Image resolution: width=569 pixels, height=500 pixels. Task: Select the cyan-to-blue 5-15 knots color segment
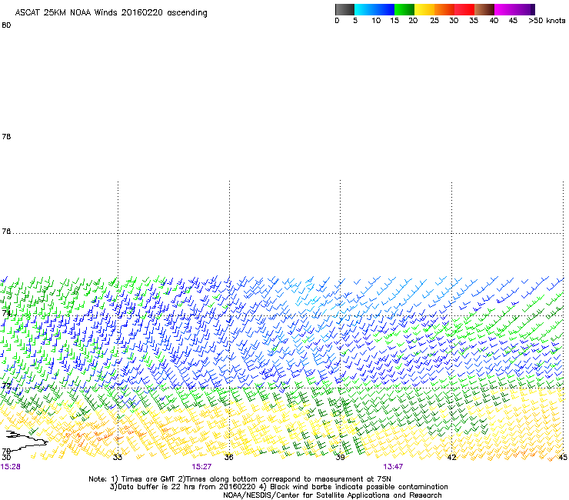374,9
